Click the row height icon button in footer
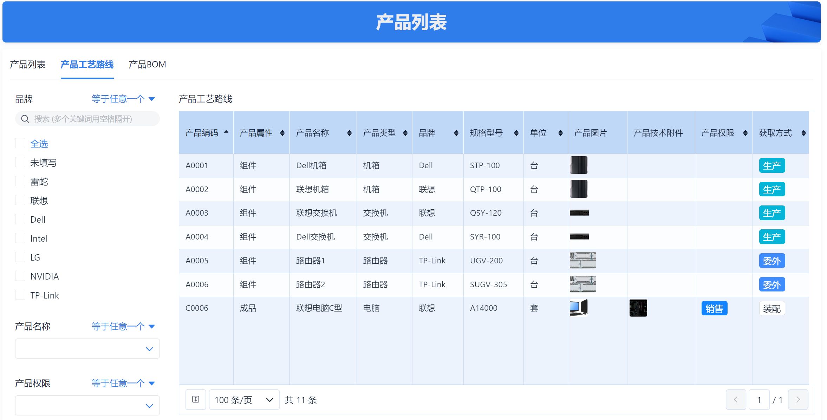This screenshot has height=420, width=827. [x=196, y=400]
